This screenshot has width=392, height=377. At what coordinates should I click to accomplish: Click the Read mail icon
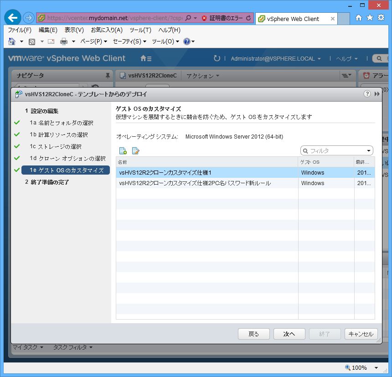coord(51,41)
